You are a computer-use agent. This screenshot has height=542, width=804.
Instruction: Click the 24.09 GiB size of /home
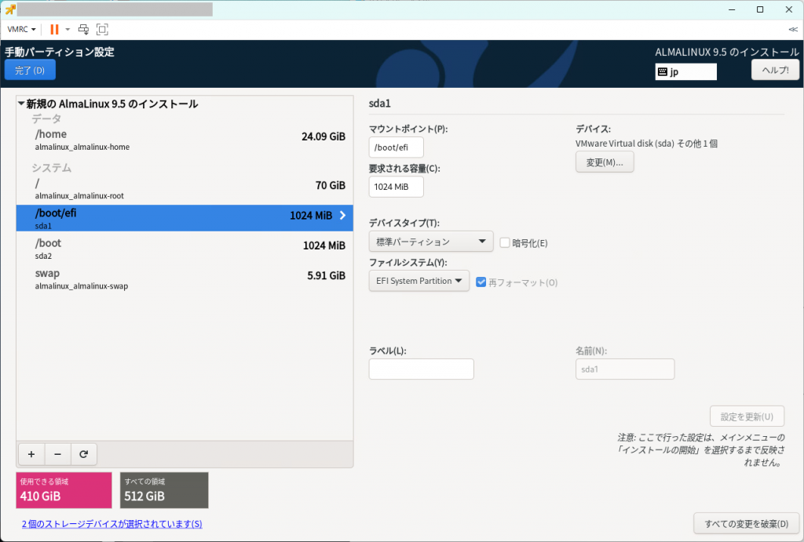pyautogui.click(x=323, y=136)
